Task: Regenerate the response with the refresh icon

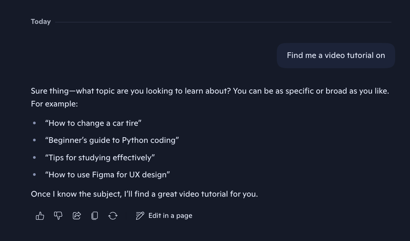Action: point(113,216)
